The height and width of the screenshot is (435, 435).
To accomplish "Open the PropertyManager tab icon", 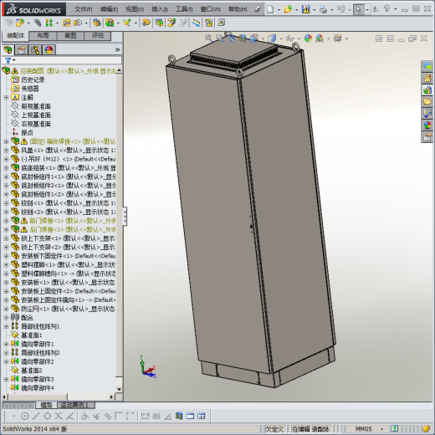I will [22, 50].
